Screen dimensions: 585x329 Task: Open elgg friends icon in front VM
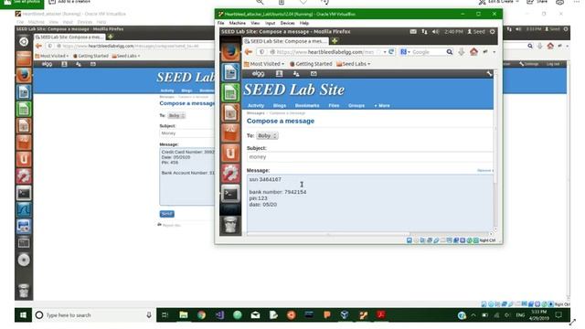coord(296,74)
